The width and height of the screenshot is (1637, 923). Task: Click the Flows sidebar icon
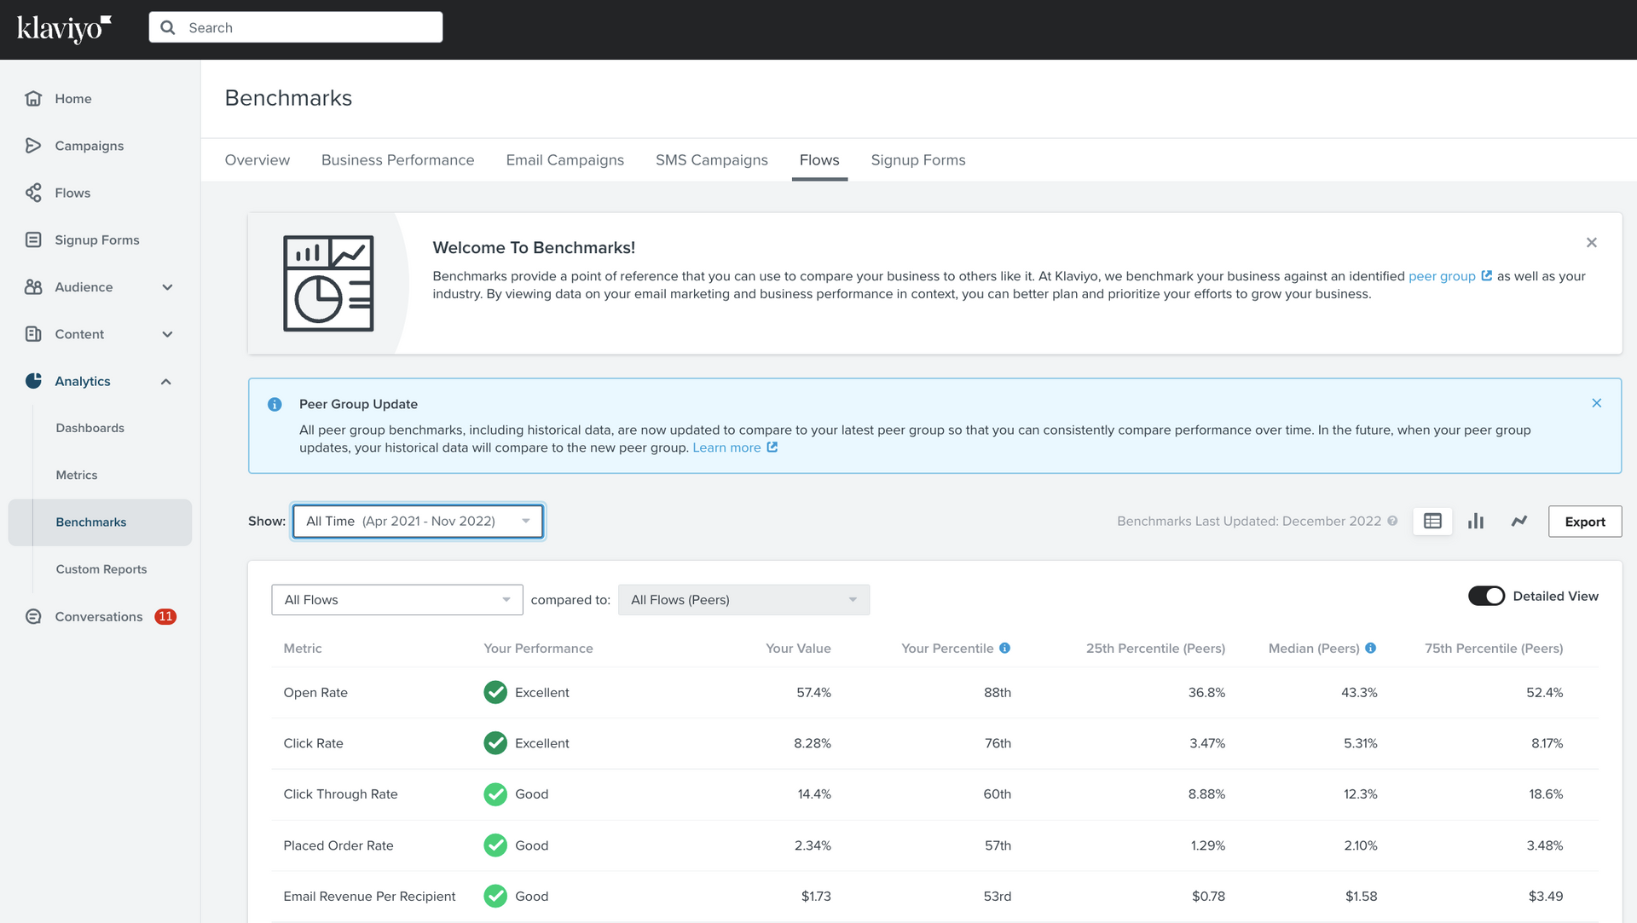33,193
